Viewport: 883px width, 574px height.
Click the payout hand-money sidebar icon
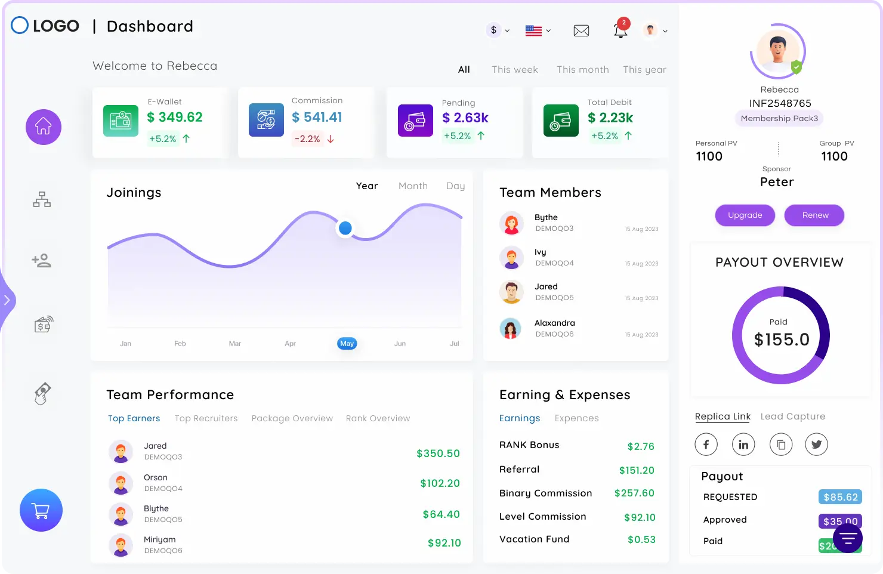coord(43,394)
